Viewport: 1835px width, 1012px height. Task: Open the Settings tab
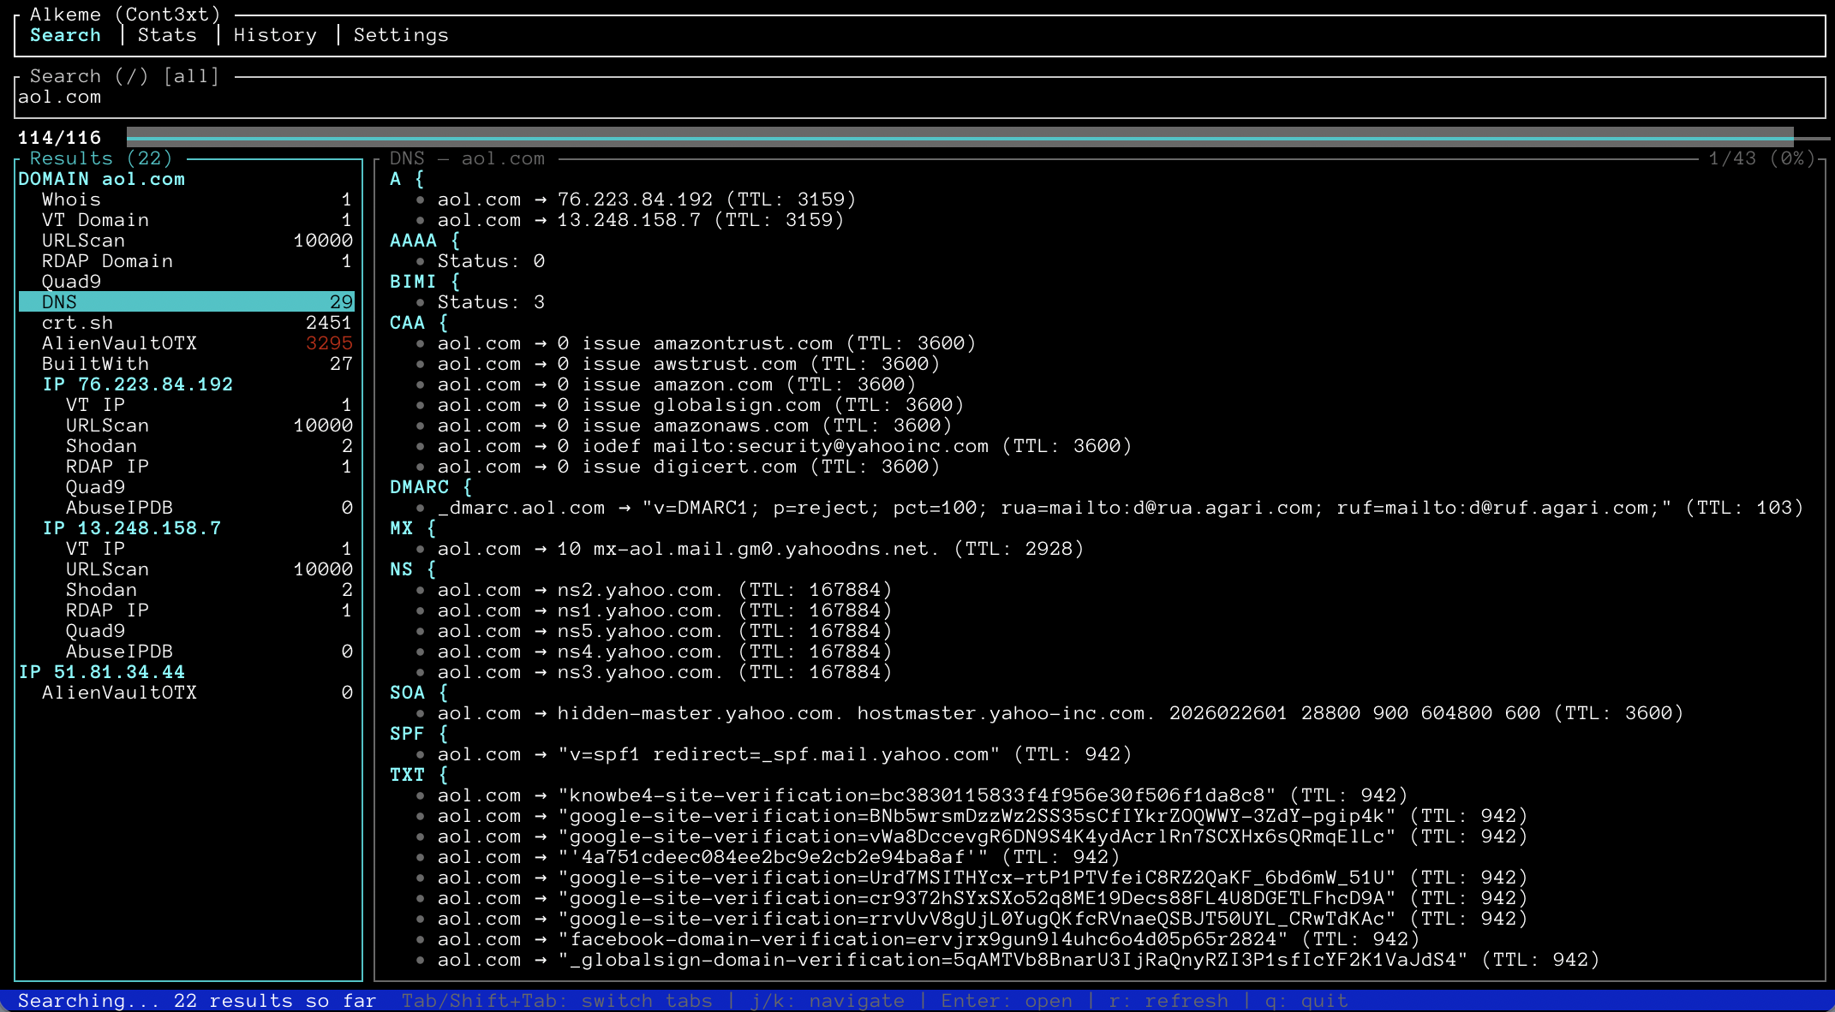click(400, 35)
